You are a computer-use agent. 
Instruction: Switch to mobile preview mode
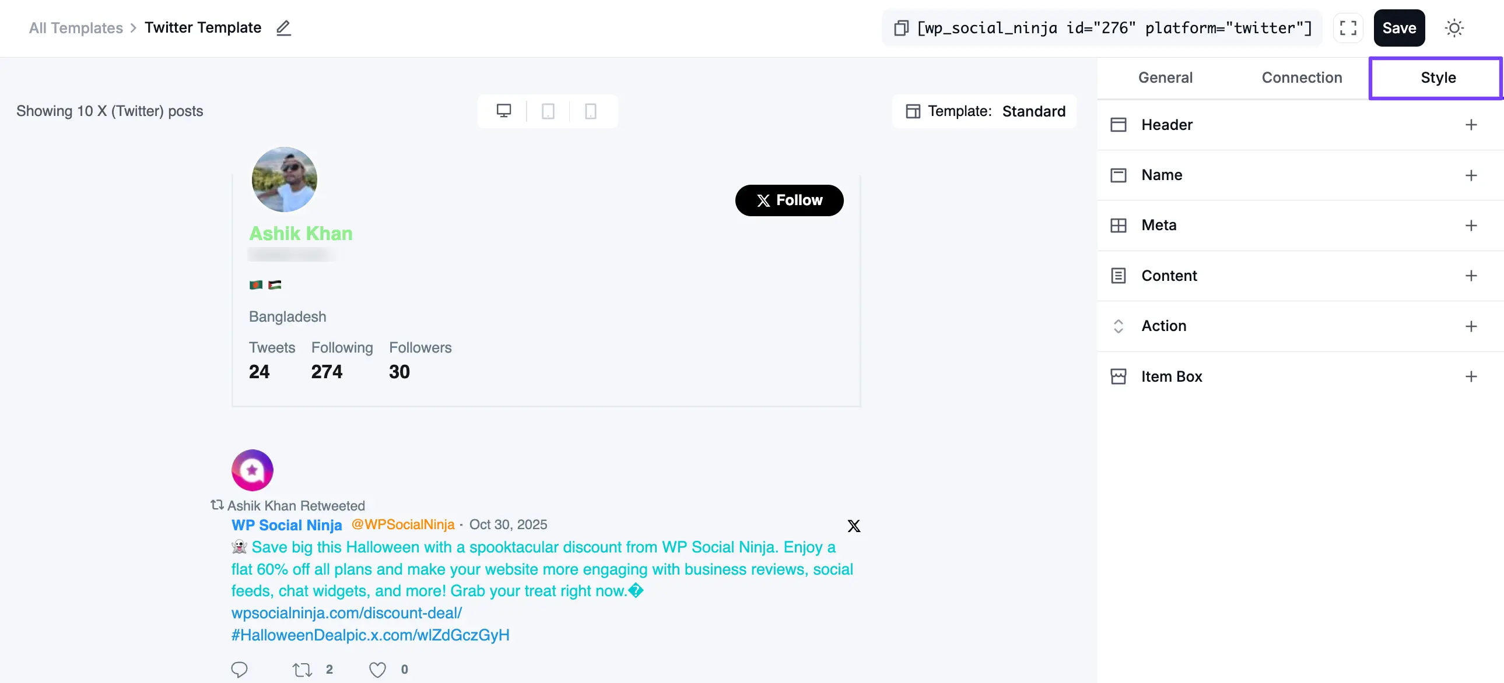(x=590, y=111)
